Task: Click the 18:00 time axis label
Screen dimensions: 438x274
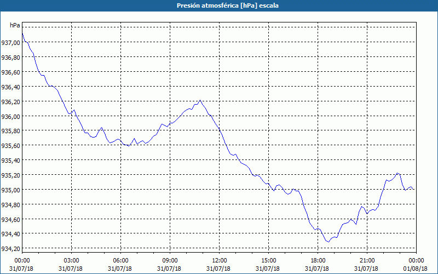Action: [318, 261]
